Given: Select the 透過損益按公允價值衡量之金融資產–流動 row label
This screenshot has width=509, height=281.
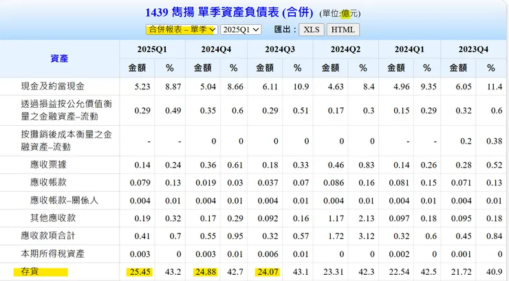Looking at the screenshot, I should (66, 110).
